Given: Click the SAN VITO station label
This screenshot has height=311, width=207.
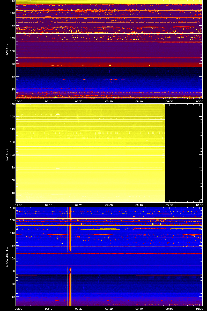Looking at the screenshot, I should point(6,49).
